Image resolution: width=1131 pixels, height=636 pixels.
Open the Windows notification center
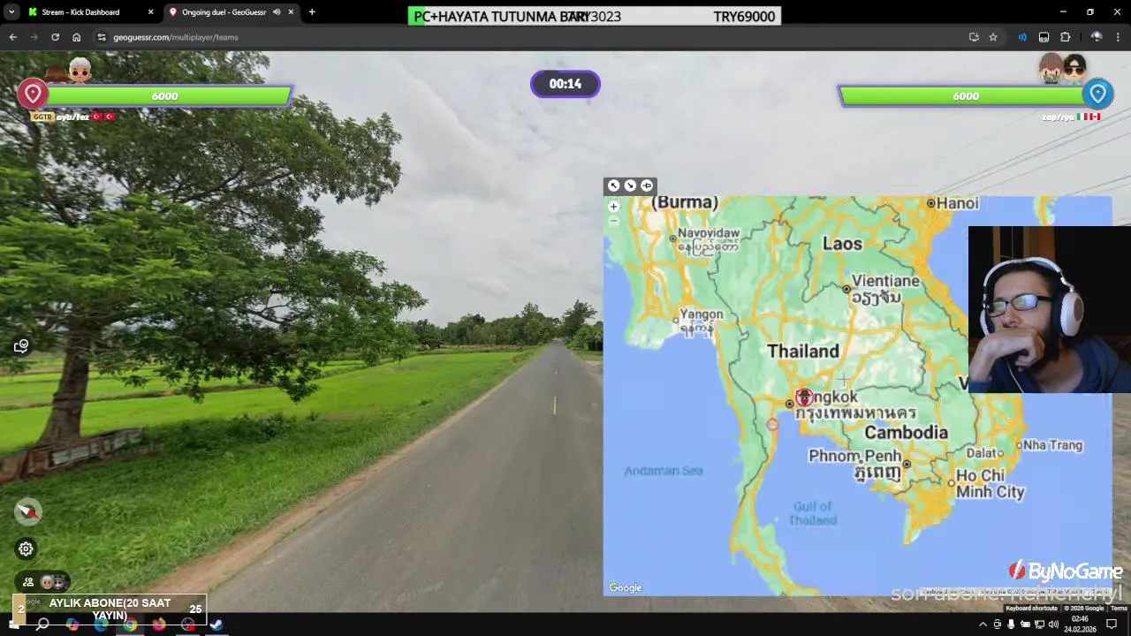pyautogui.click(x=1112, y=625)
